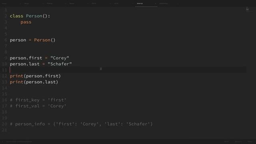
Task: Click line number 2 in the gutter
Action: pos(6,16)
